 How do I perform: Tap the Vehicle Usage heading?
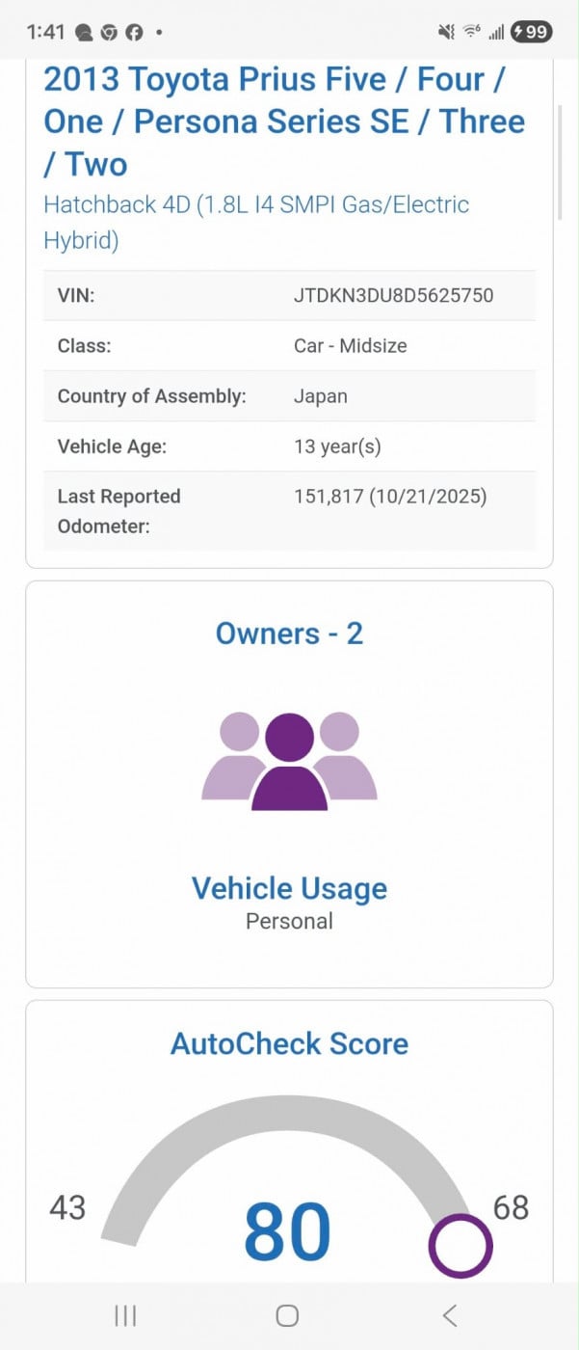[289, 888]
